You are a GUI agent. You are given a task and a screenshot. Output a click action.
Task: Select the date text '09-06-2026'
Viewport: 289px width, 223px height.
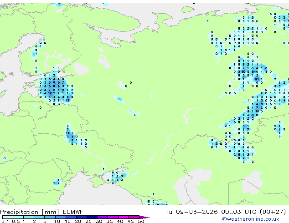(196, 212)
